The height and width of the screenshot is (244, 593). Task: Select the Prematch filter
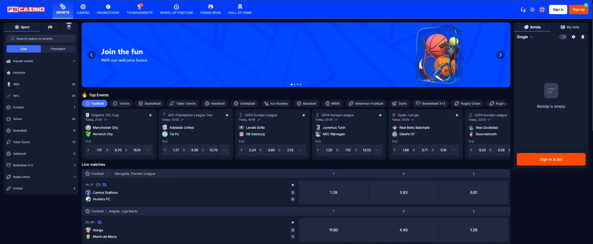(x=58, y=49)
